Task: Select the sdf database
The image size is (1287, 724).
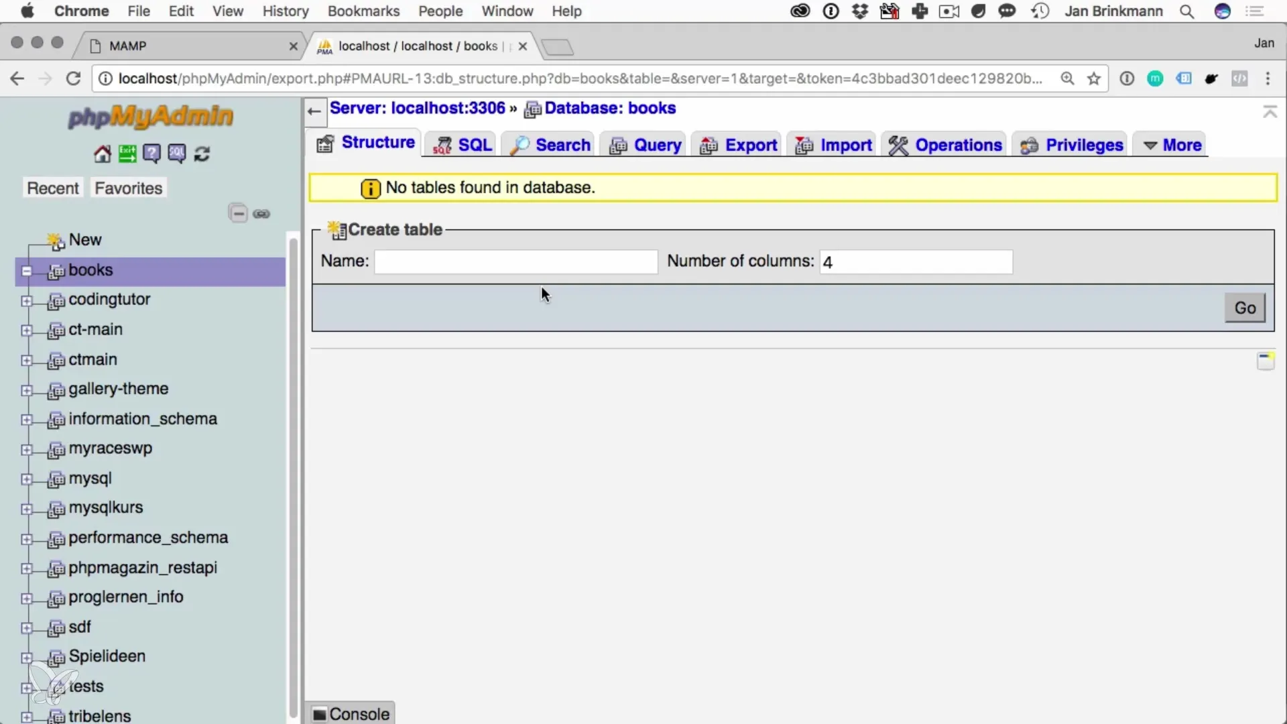Action: pyautogui.click(x=80, y=627)
